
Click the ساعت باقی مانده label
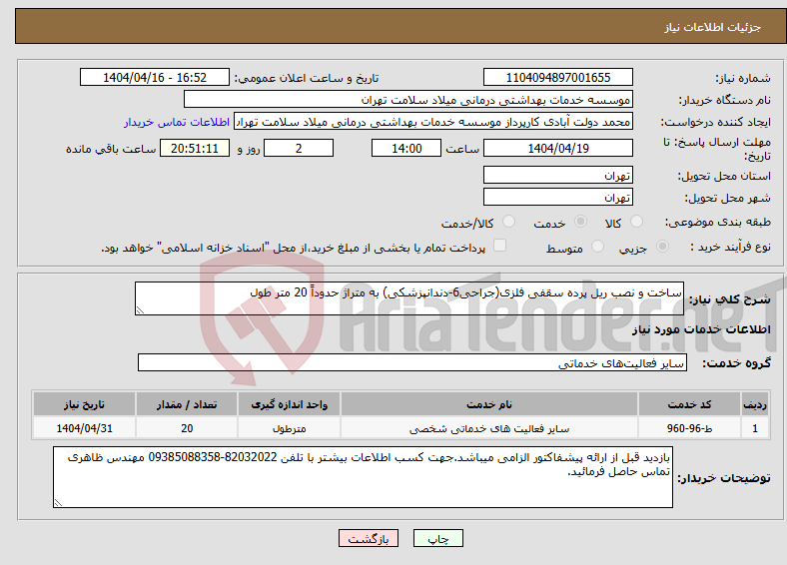[111, 149]
